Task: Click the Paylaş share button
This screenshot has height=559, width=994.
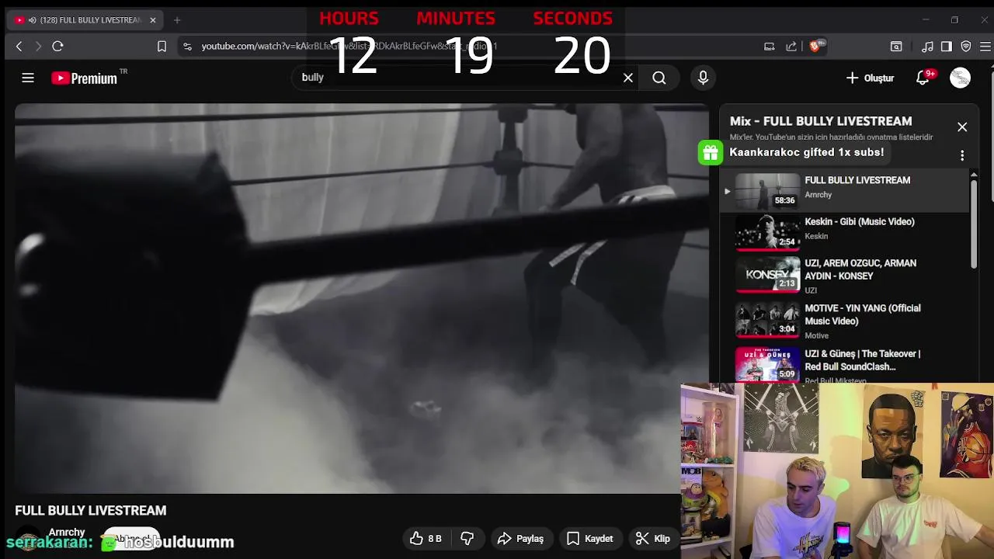Action: (521, 539)
